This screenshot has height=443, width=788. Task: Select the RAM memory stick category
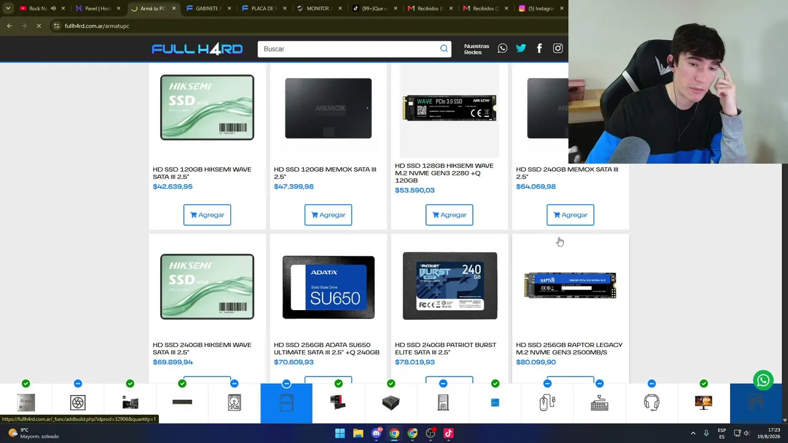tap(182, 403)
